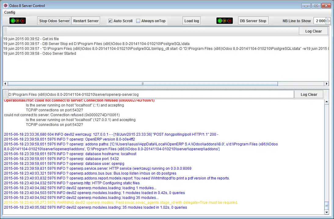334x219 pixels.
Task: Close the Odoo 8 Server Control window
Action: click(326, 6)
